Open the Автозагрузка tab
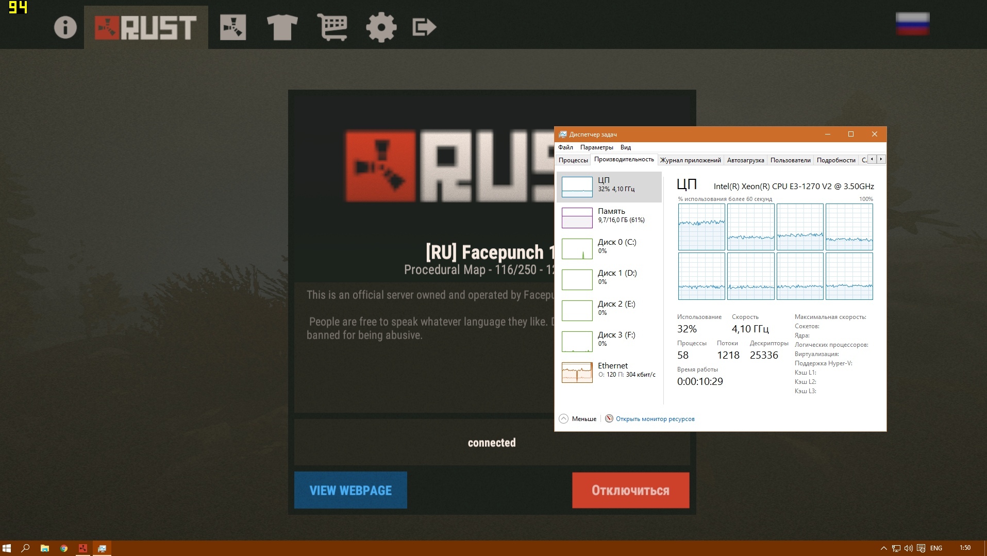 tap(746, 160)
